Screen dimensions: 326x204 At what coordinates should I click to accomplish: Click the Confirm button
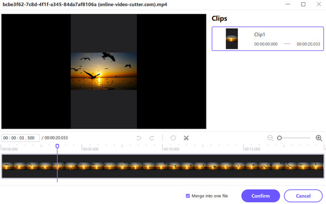pyautogui.click(x=260, y=196)
